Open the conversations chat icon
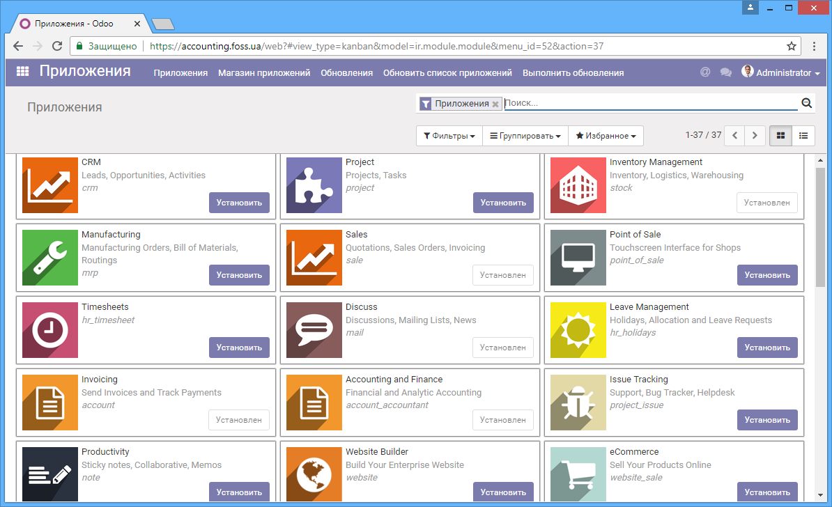 (726, 72)
